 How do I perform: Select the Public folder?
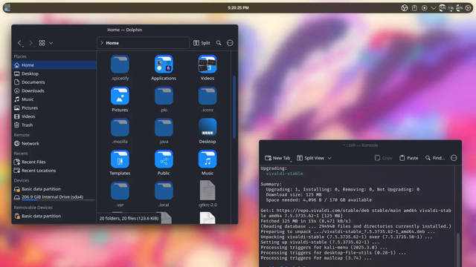[x=164, y=162]
